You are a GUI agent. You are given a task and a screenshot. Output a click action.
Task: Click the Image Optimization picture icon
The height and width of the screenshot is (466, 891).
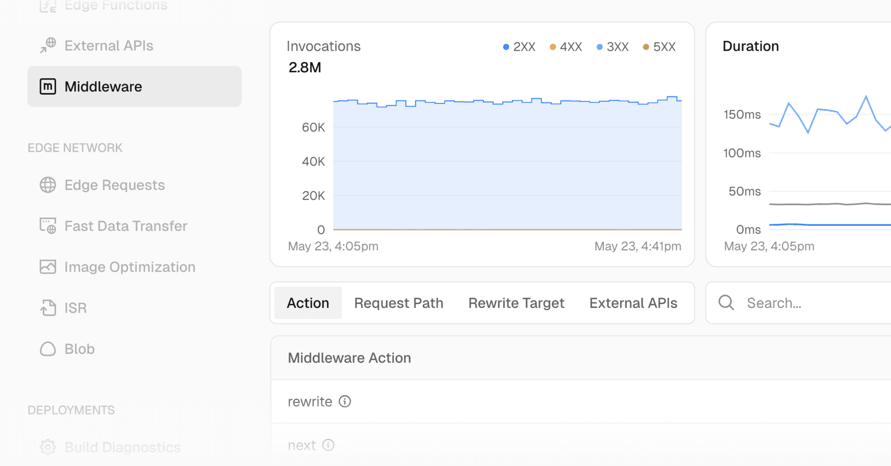pyautogui.click(x=48, y=267)
